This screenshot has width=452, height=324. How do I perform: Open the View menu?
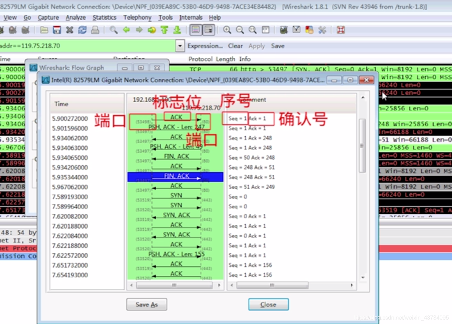coord(10,17)
